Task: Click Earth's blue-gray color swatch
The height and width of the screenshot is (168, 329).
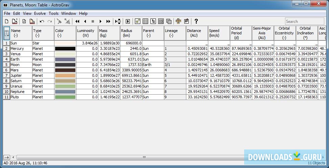Action: coord(65,59)
